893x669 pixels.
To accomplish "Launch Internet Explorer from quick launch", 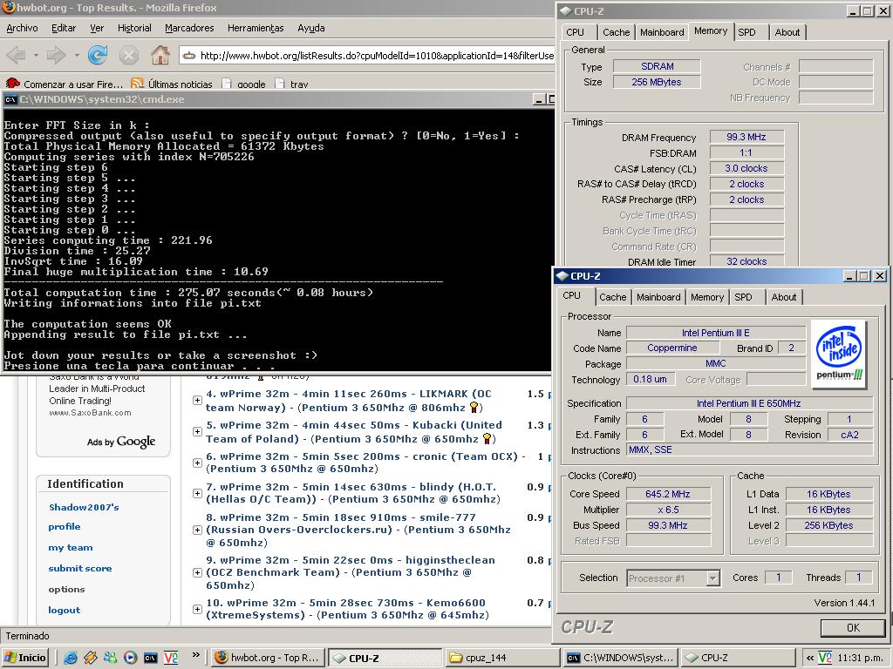I will point(71,658).
